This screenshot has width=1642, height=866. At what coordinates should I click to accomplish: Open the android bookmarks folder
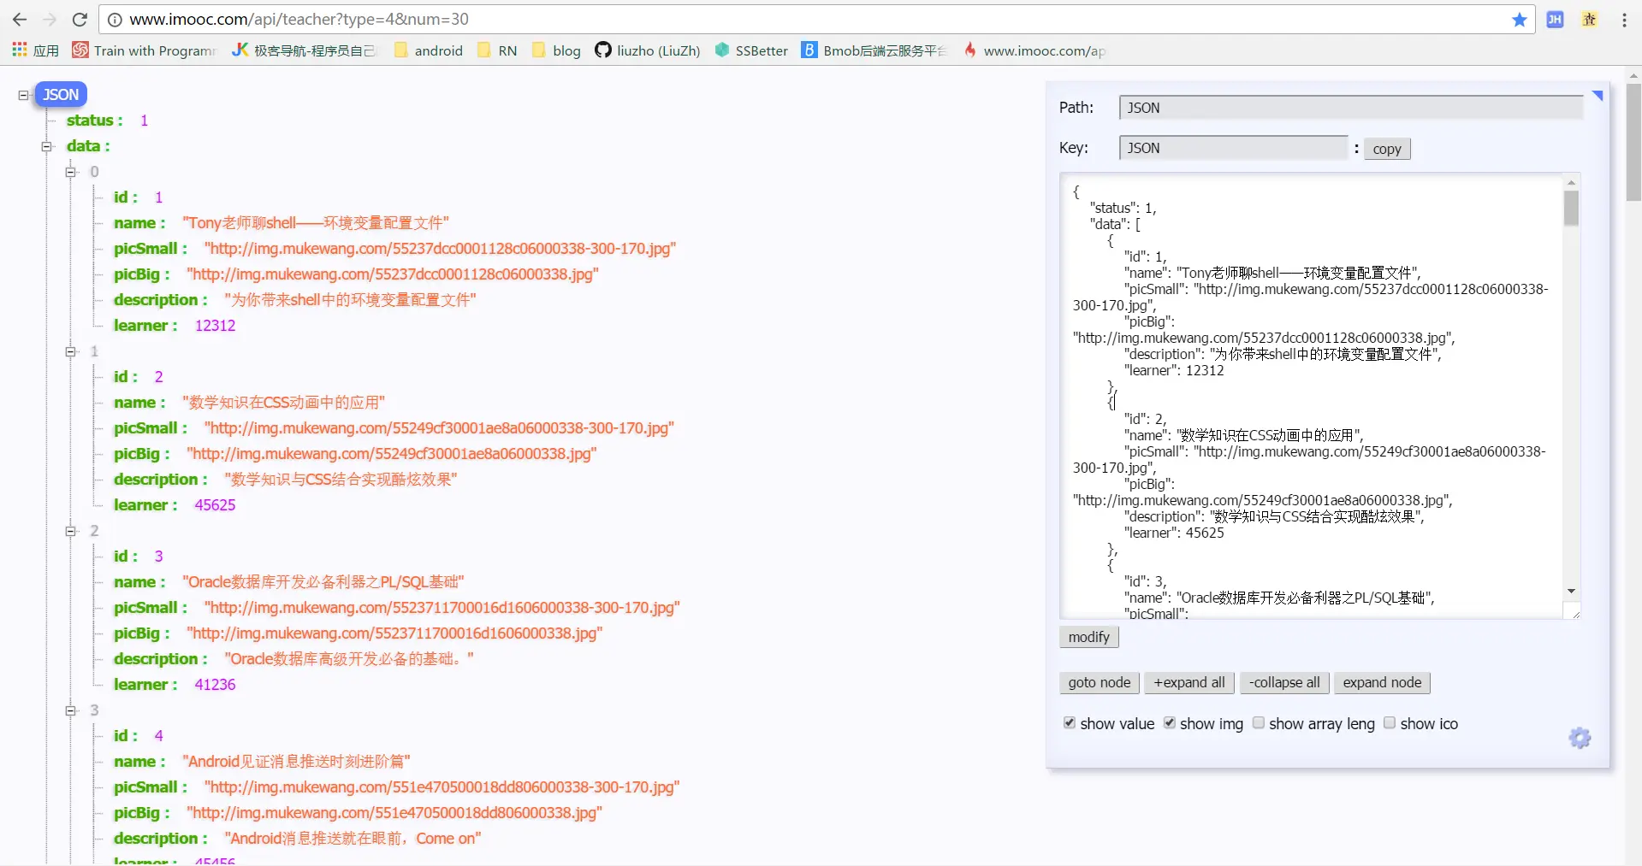[429, 50]
